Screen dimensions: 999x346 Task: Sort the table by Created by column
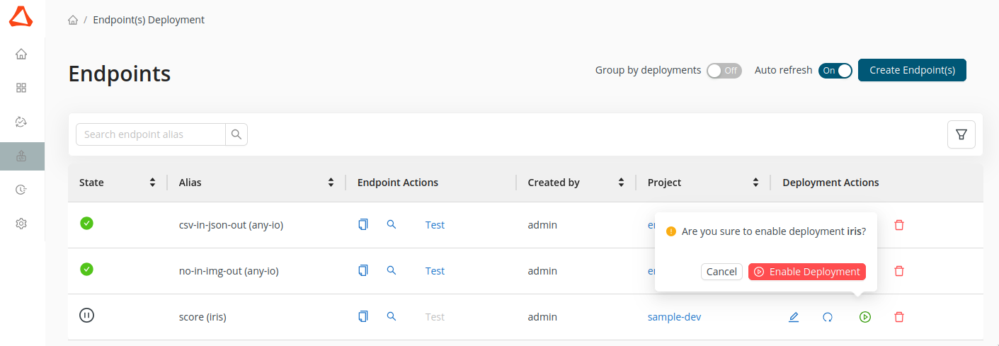[621, 183]
